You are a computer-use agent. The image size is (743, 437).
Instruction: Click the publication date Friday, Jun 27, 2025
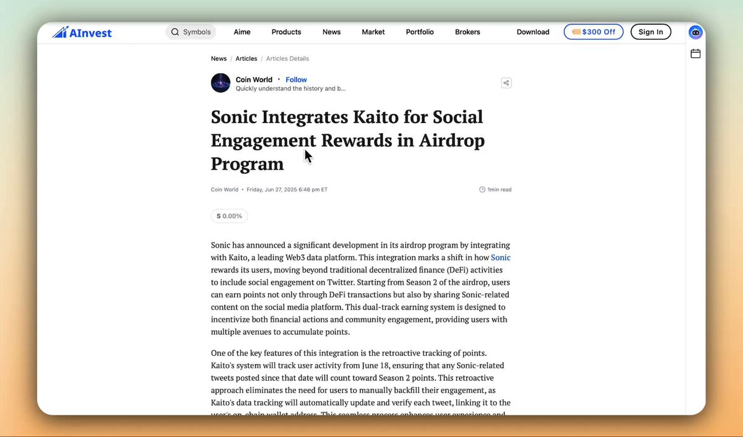point(287,190)
